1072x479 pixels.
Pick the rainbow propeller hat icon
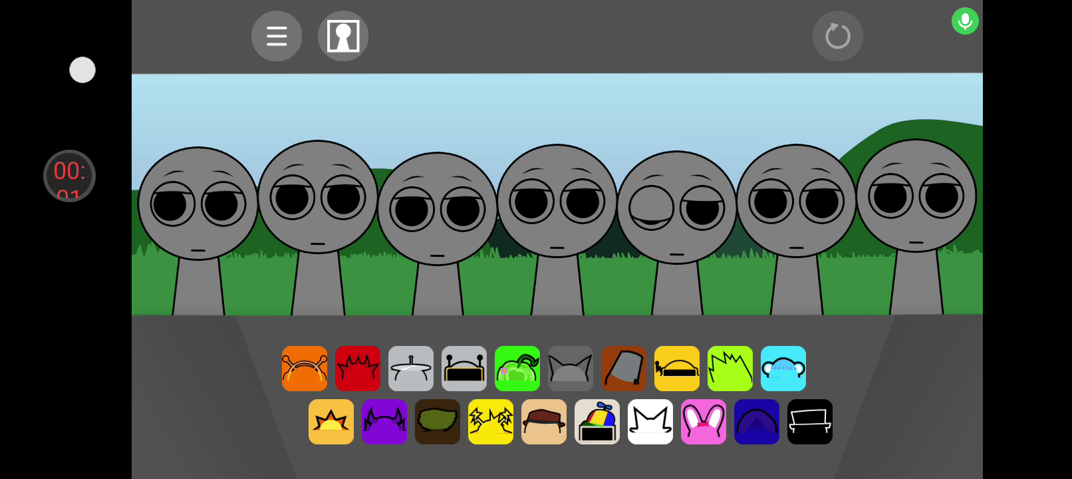[x=597, y=422]
